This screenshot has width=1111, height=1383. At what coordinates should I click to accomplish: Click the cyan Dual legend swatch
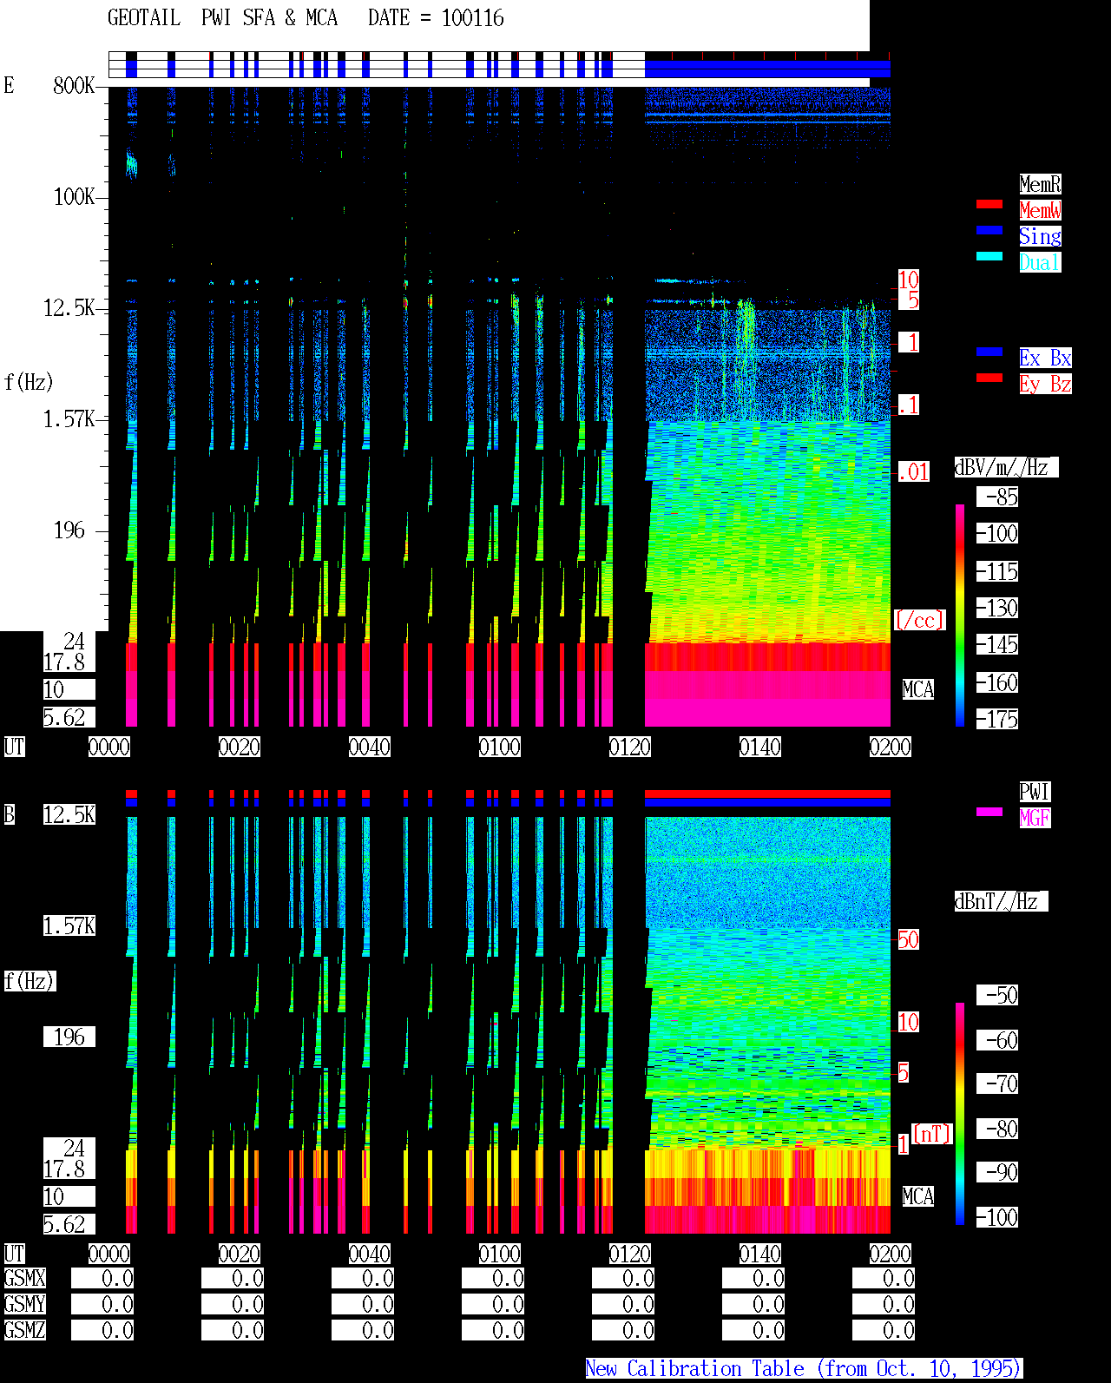[x=989, y=256]
